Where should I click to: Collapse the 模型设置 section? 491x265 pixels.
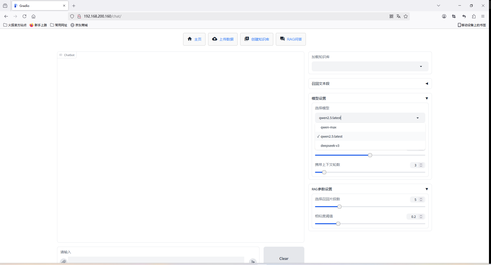370,98
